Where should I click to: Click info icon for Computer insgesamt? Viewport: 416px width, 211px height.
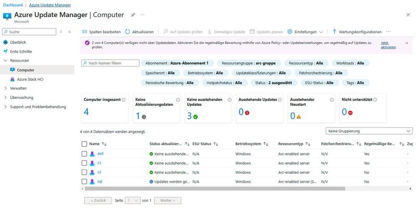point(123,100)
